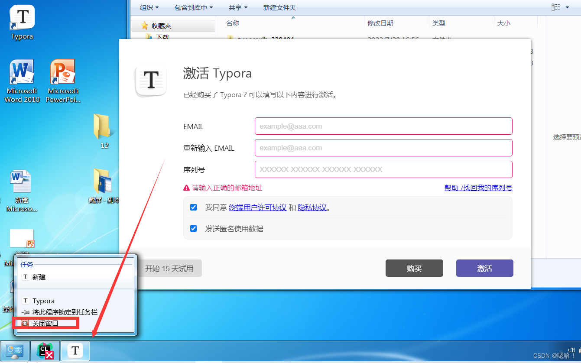Focus the EMAIL input field

click(x=383, y=126)
